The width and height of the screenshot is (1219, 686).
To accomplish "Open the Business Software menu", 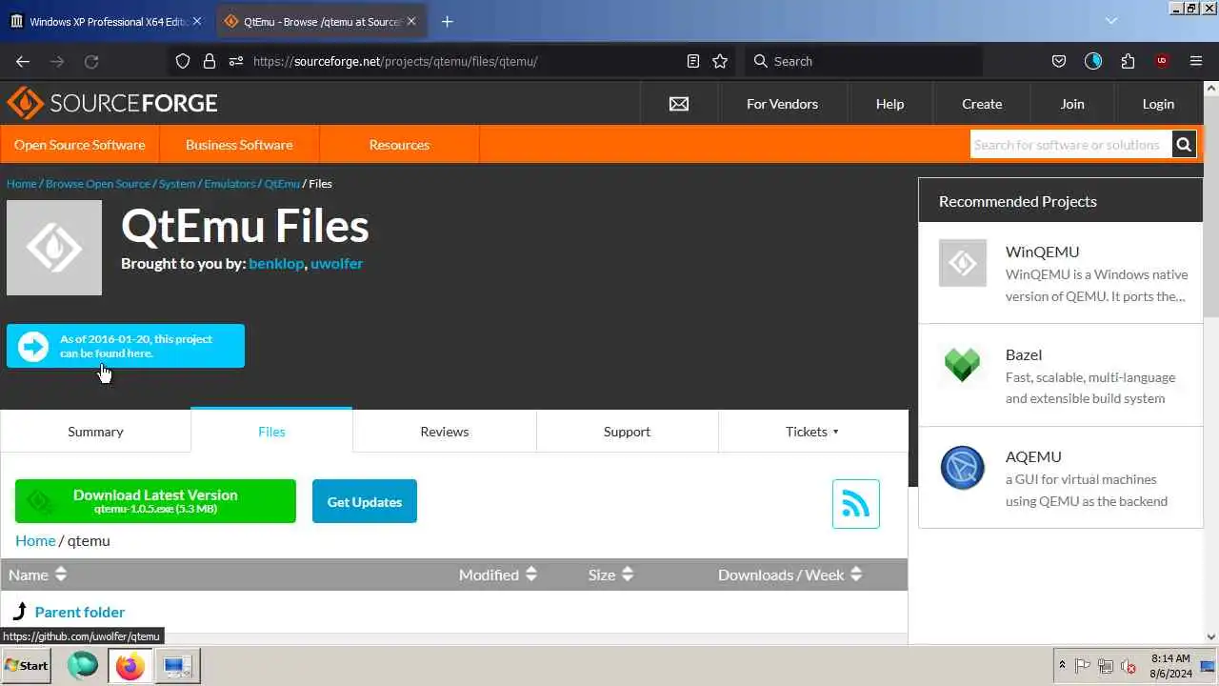I will tap(239, 145).
